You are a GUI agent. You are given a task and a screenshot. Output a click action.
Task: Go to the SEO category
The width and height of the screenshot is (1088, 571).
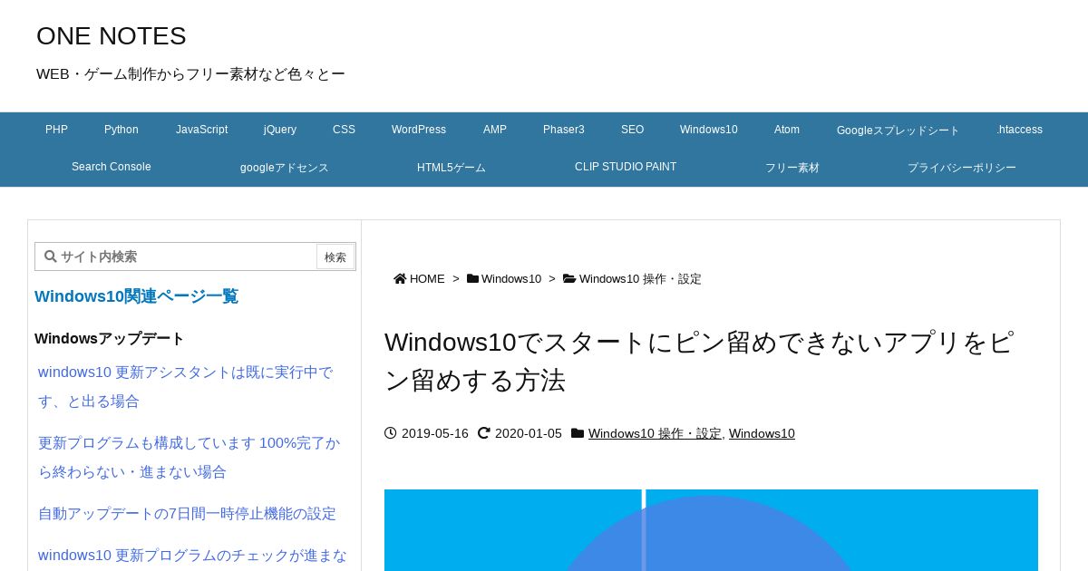[632, 130]
